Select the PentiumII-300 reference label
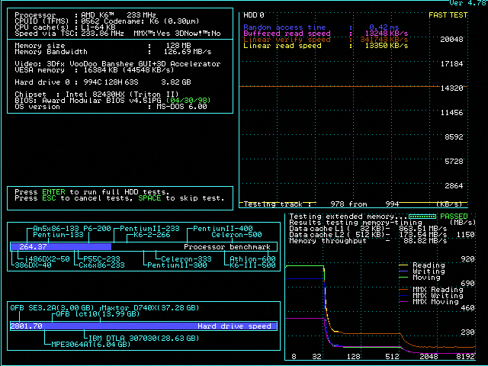Screen dimensions: 488x366 click(177, 265)
